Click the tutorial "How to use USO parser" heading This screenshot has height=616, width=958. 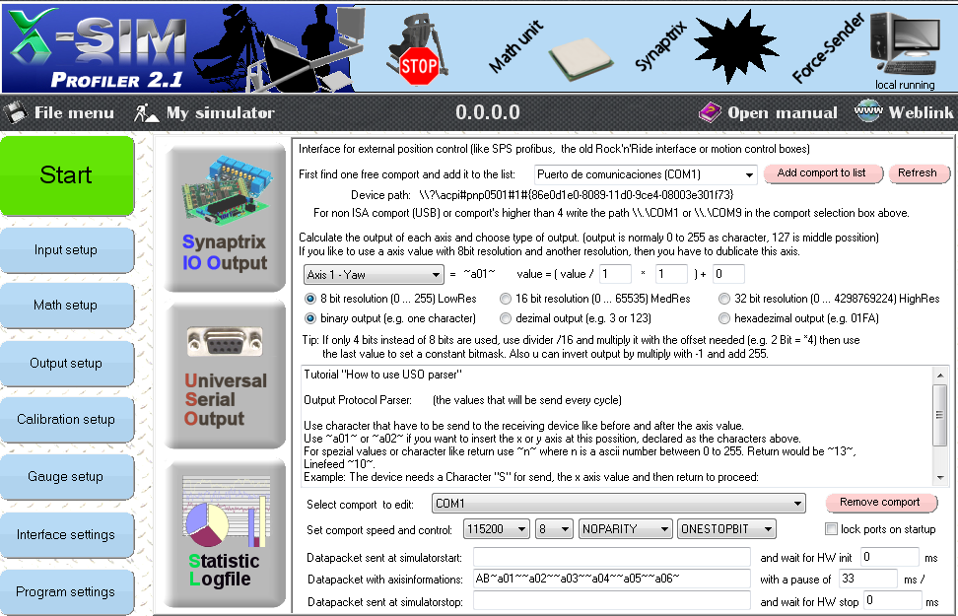click(x=383, y=375)
